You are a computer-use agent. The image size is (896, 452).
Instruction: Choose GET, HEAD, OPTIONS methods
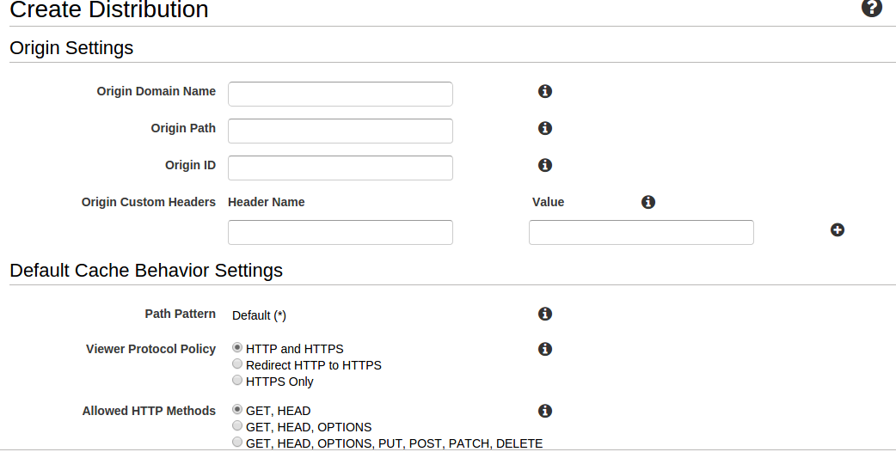tap(237, 425)
